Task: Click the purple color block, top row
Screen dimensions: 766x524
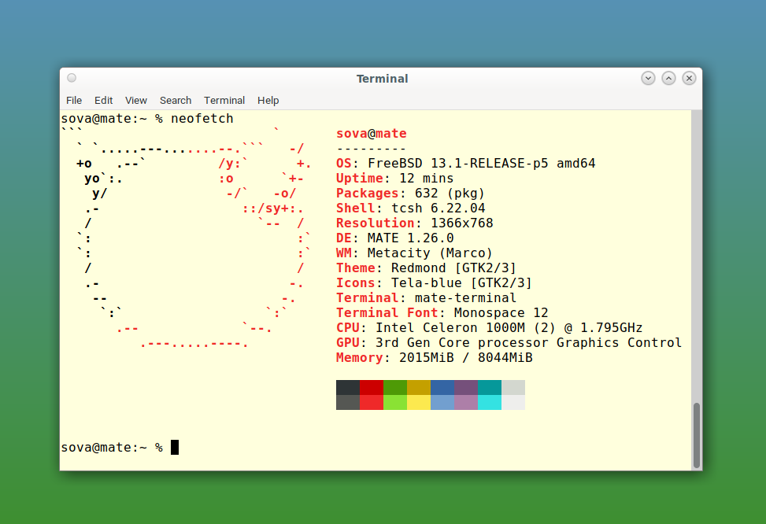Action: 466,387
